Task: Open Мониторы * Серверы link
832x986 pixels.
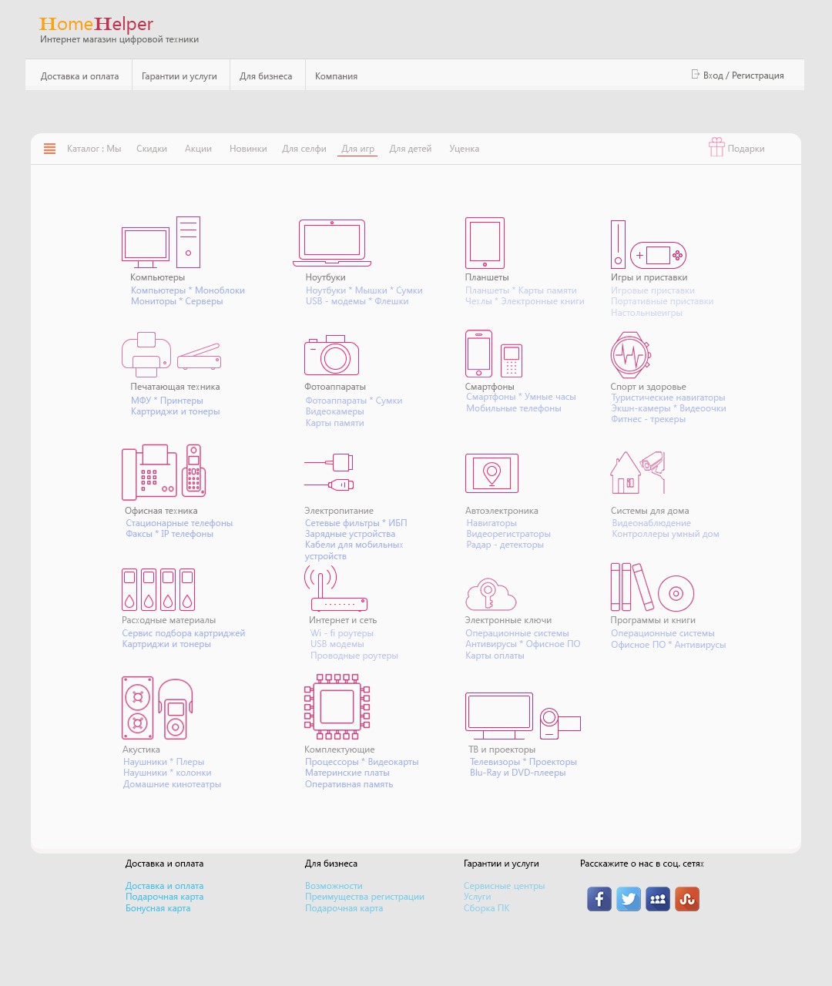Action: (x=177, y=301)
